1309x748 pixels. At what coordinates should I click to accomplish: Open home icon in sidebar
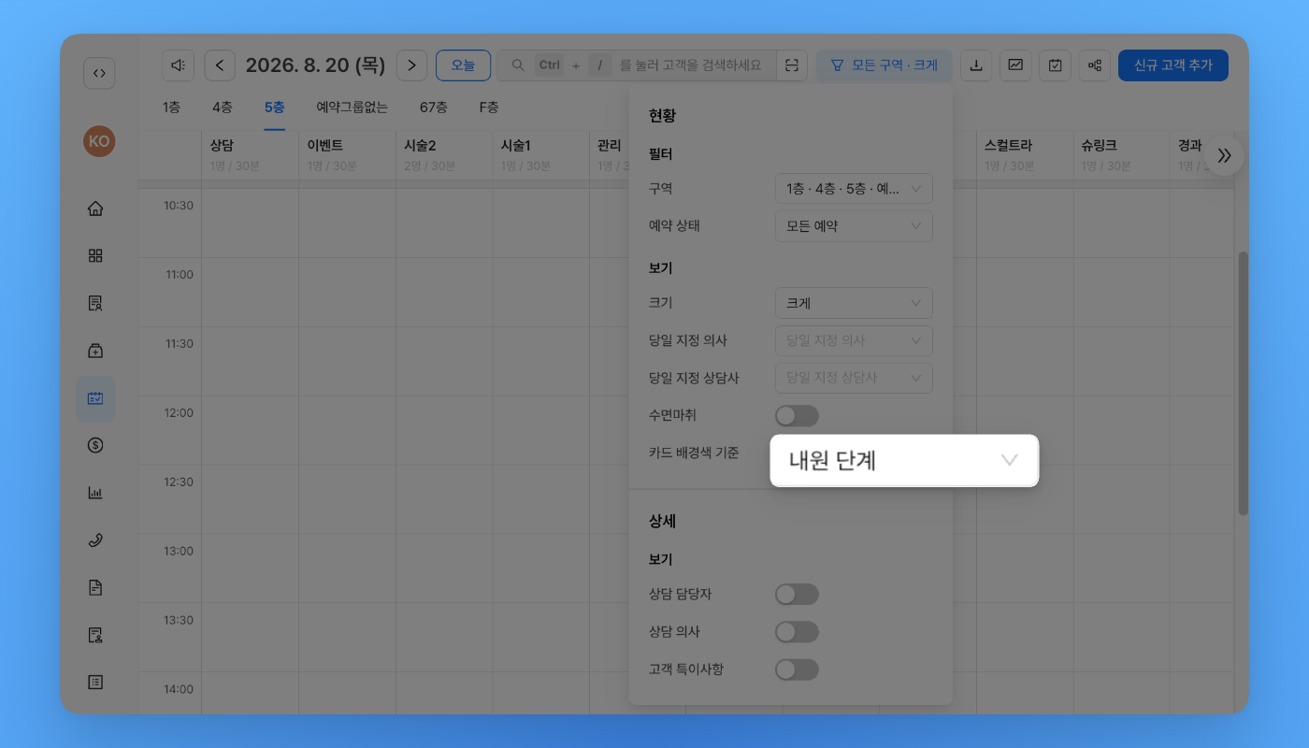95,209
